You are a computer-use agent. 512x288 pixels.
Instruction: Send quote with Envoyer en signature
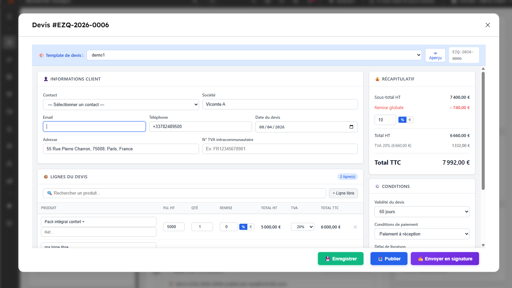pyautogui.click(x=445, y=259)
